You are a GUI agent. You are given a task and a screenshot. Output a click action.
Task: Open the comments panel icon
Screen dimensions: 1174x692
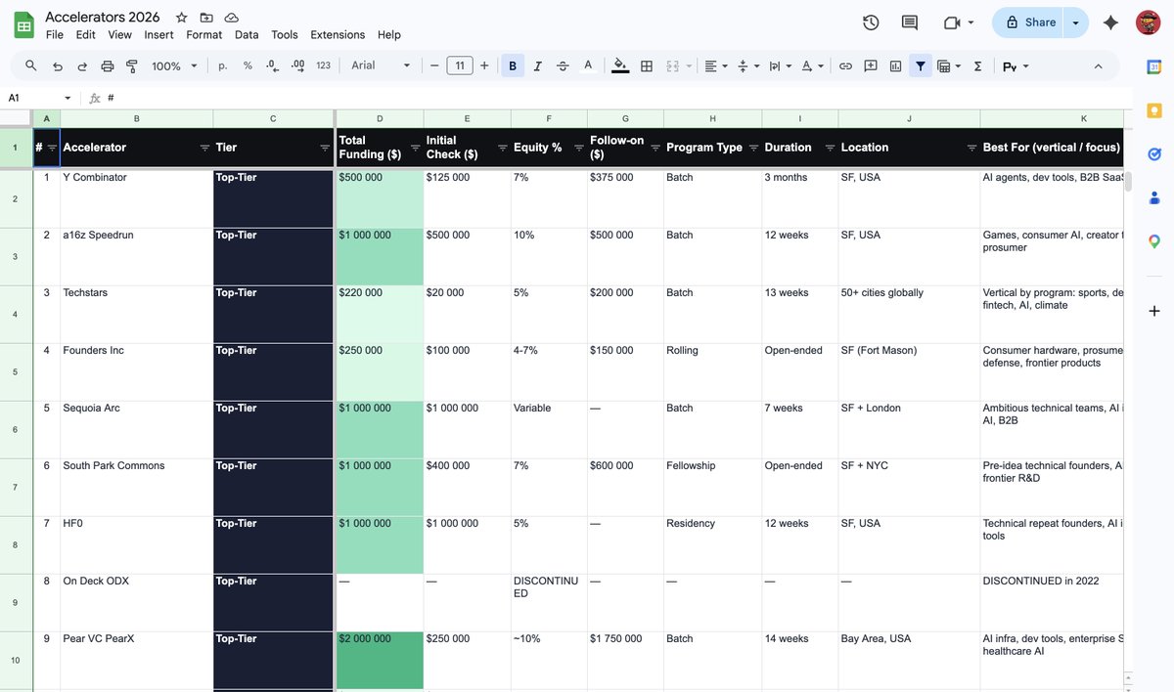pyautogui.click(x=910, y=22)
